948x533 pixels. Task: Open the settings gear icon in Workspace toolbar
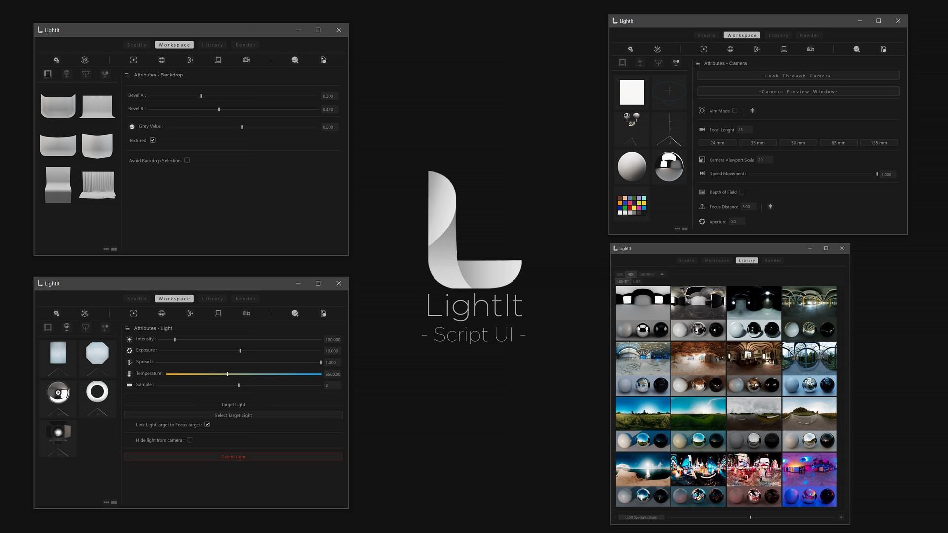coord(56,60)
